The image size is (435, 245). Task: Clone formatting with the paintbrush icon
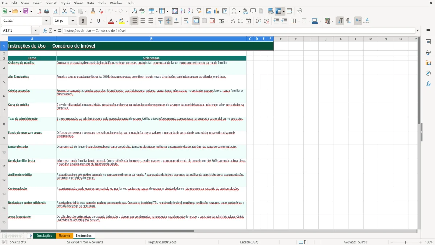(x=93, y=11)
